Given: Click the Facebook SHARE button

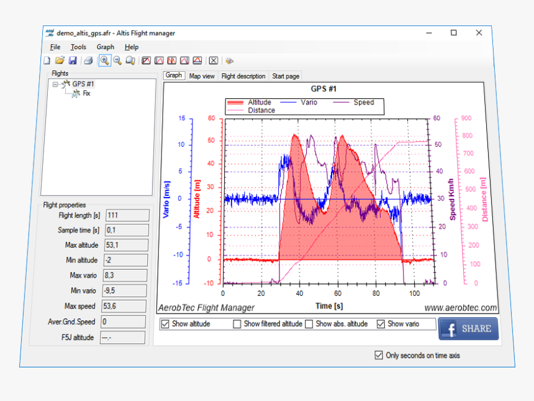Looking at the screenshot, I should 468,329.
